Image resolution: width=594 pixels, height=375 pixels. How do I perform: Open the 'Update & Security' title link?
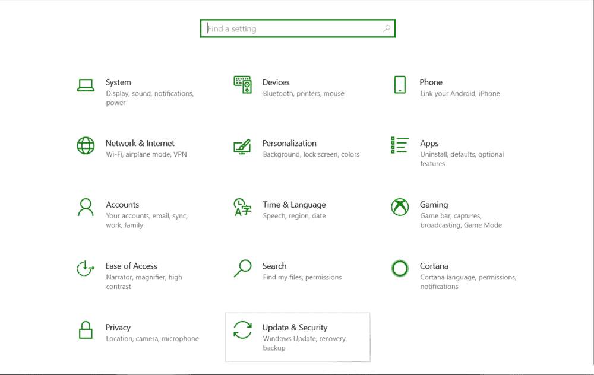pos(295,328)
